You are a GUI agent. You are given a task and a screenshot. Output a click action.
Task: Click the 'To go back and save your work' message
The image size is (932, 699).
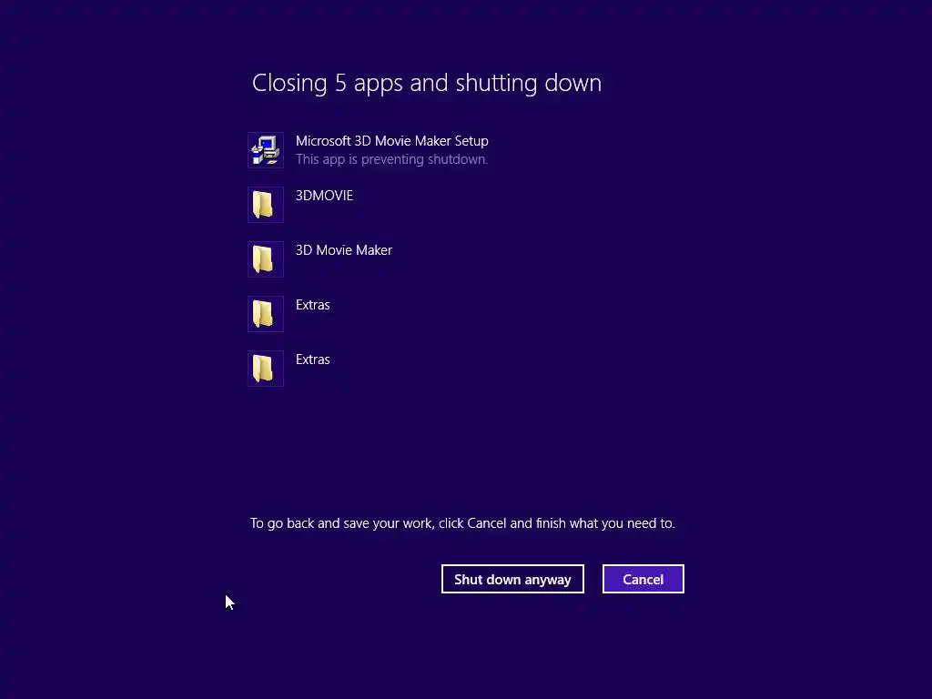[x=462, y=523]
